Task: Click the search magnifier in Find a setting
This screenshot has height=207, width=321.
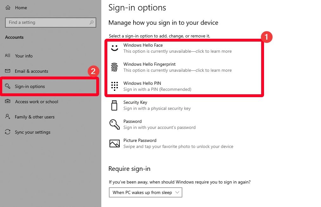Action: point(91,22)
